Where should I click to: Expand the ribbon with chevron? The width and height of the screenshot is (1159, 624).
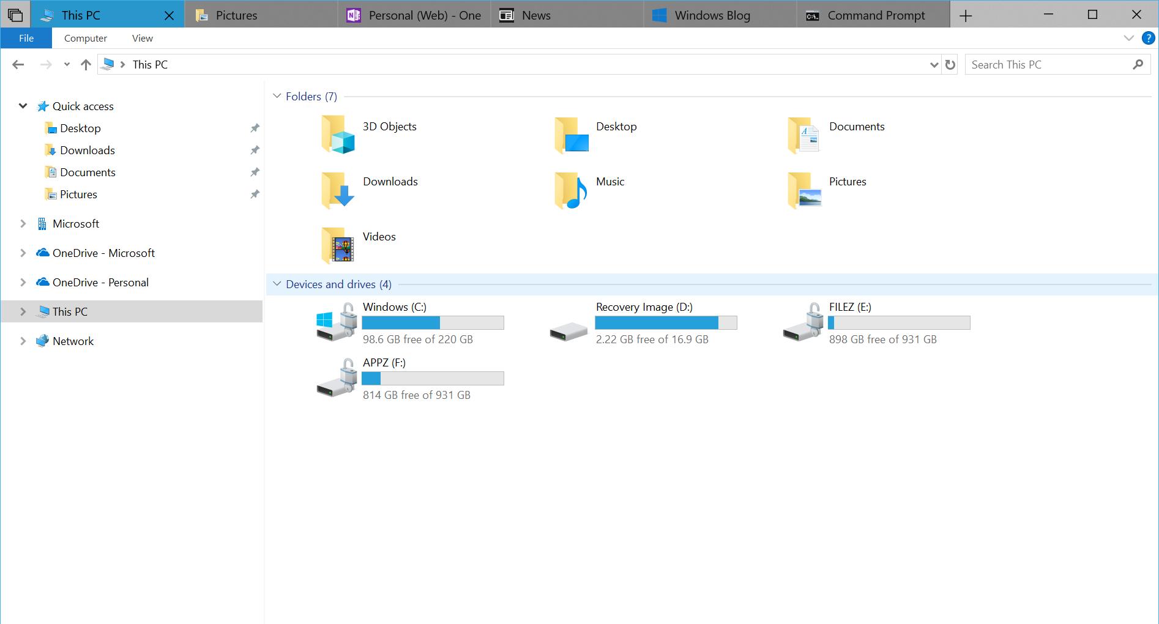click(1129, 38)
